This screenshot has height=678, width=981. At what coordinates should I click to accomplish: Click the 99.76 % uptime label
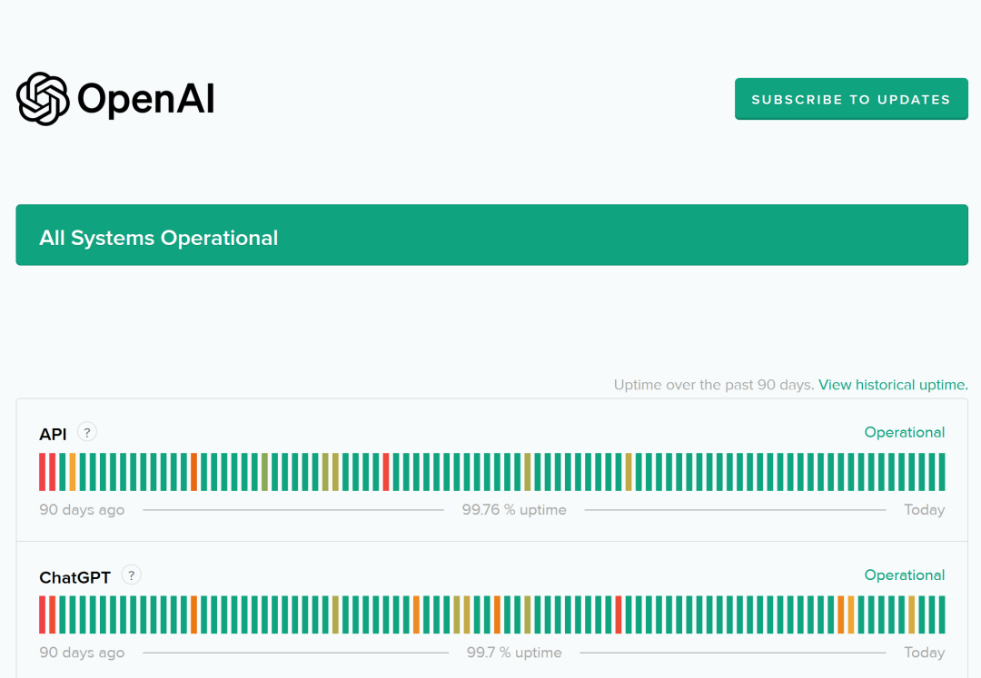click(514, 509)
